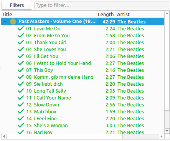Select track 11 I Call Your Name
This screenshot has height=141, width=170.
click(x=83, y=98)
